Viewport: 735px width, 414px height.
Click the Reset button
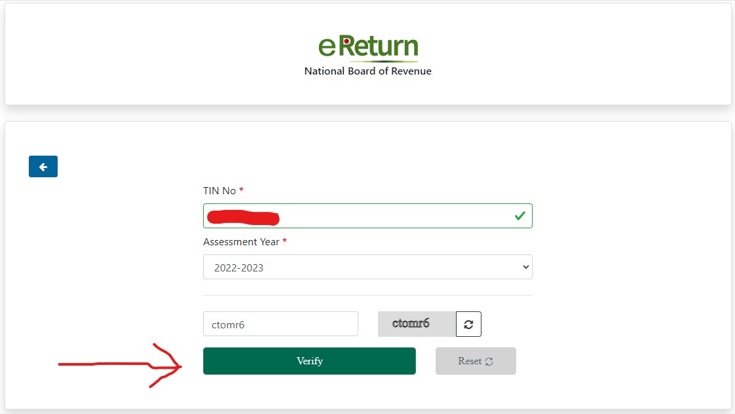(476, 360)
